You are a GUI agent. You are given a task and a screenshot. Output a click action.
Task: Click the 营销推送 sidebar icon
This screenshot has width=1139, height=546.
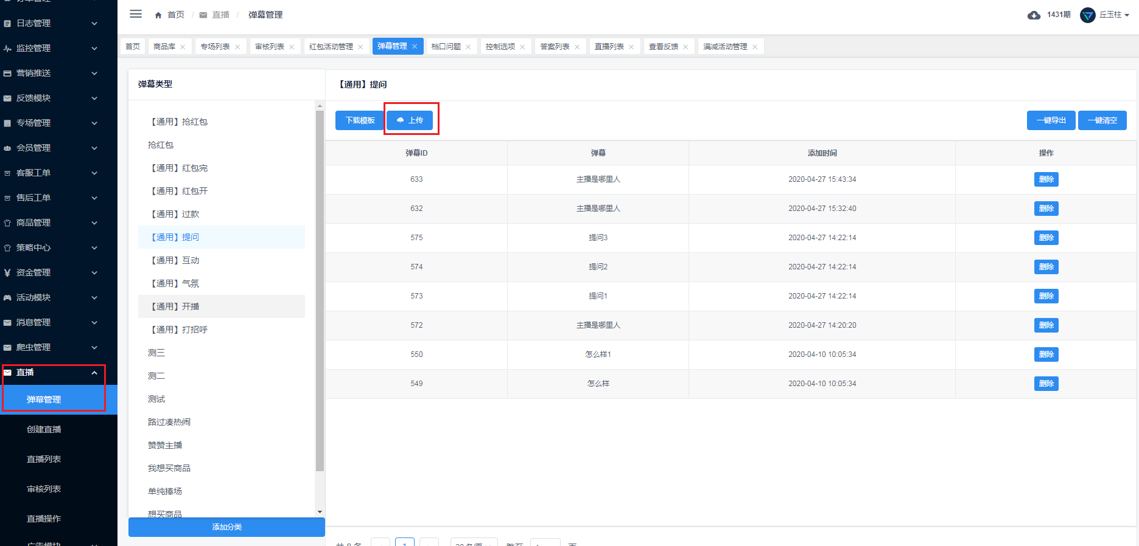tap(7, 74)
